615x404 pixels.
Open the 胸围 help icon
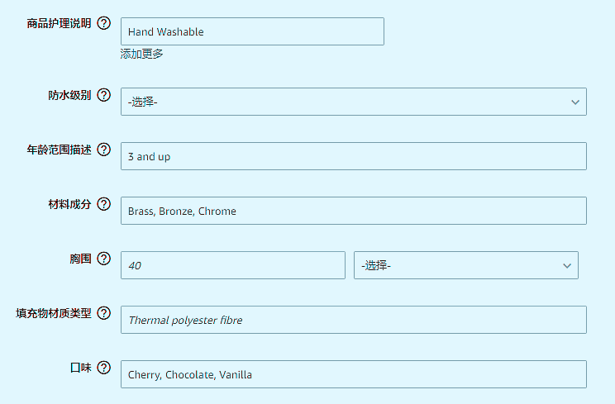(104, 259)
